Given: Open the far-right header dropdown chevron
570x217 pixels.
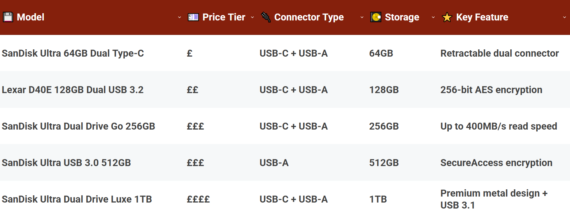Looking at the screenshot, I should [564, 18].
